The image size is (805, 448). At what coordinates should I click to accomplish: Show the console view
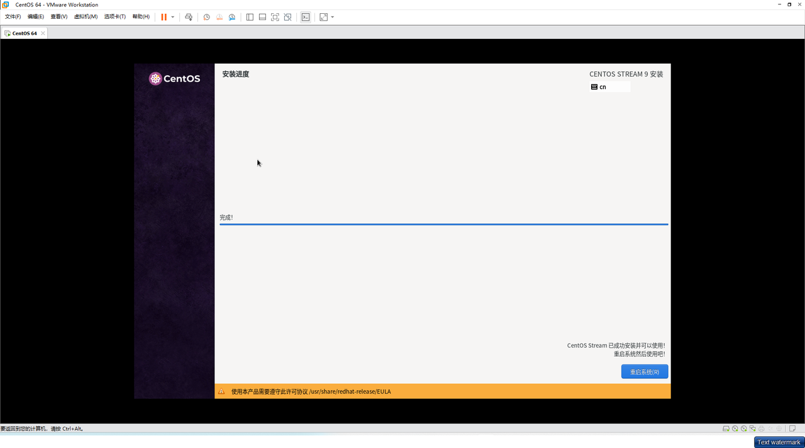306,17
